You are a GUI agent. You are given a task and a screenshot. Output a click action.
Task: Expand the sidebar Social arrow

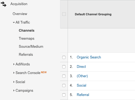(14, 82)
